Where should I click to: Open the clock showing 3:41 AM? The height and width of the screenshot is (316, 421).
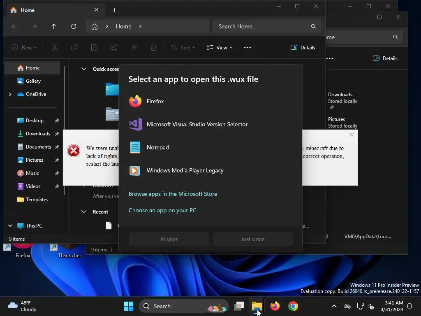[392, 306]
